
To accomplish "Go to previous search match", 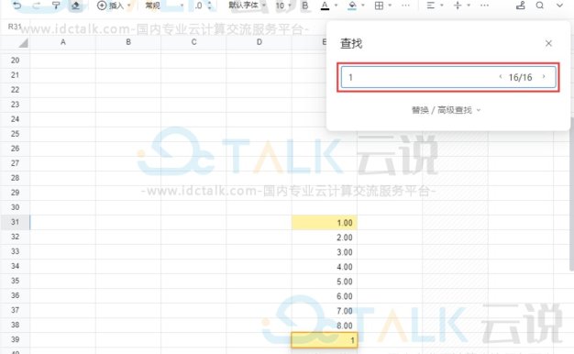I will 501,76.
